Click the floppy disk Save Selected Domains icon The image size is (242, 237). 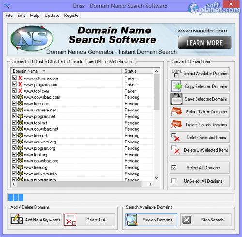(x=177, y=99)
